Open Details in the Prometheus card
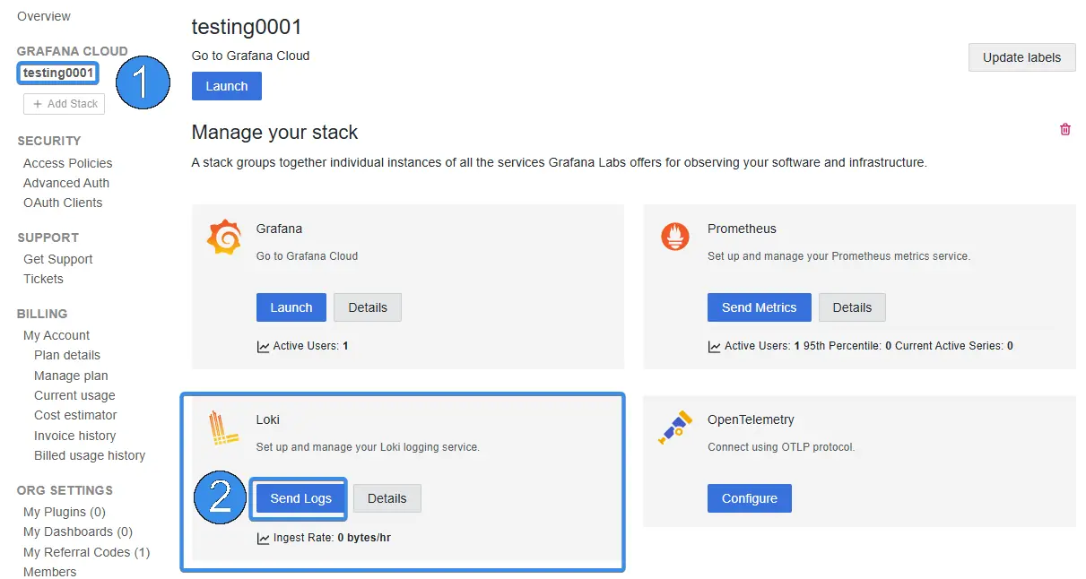1086x579 pixels. click(x=852, y=307)
